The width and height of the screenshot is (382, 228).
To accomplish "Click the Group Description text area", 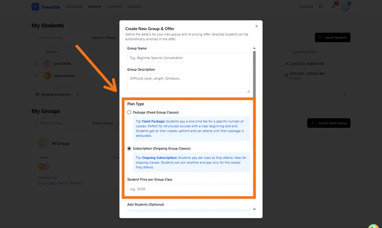I will click(x=188, y=83).
